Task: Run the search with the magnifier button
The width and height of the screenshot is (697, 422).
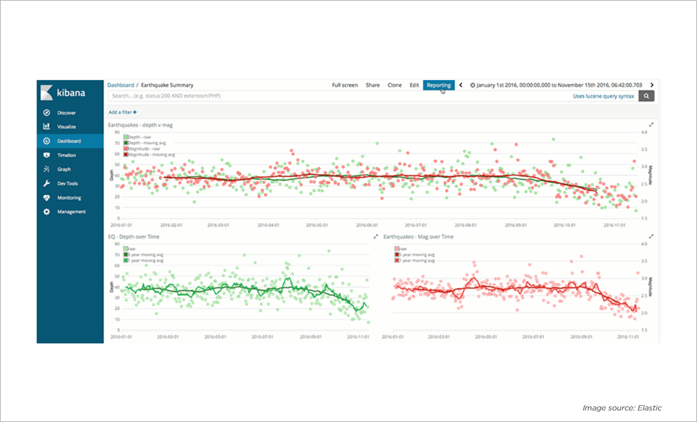Action: 645,96
